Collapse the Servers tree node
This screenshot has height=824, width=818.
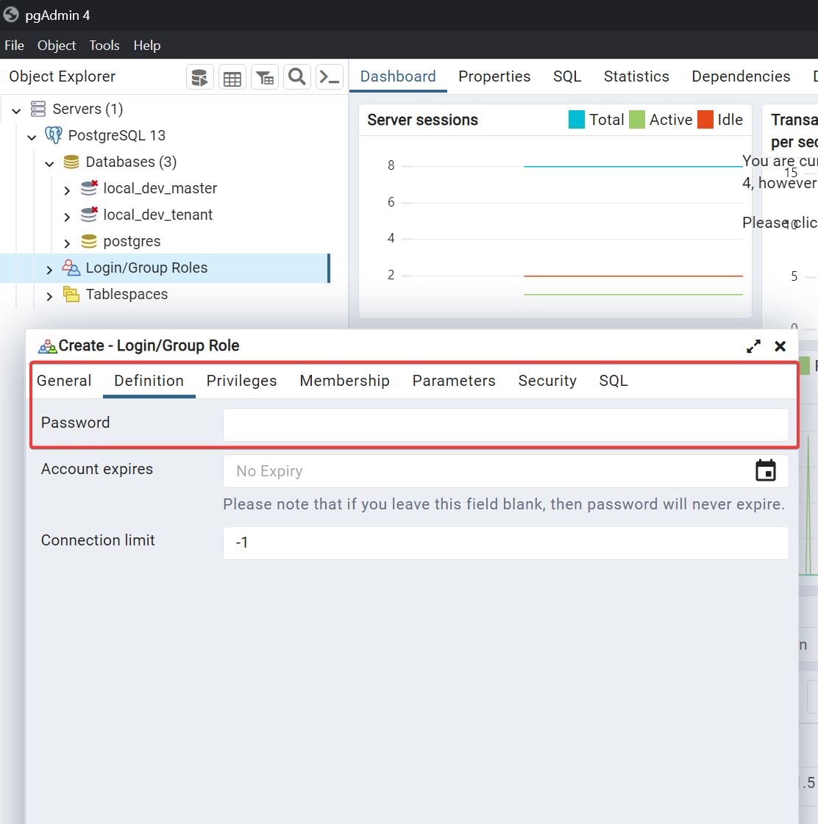click(x=16, y=110)
